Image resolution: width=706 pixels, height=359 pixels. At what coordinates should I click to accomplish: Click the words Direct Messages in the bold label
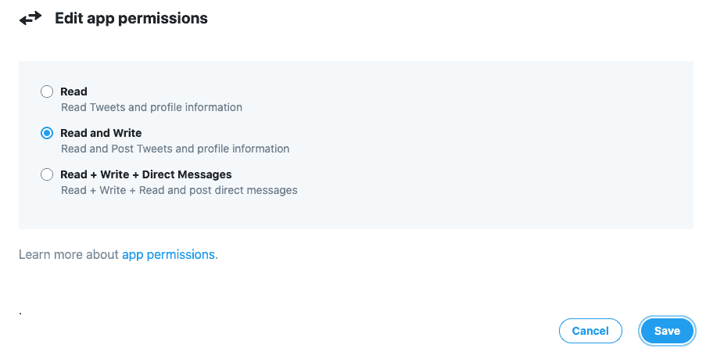click(187, 174)
